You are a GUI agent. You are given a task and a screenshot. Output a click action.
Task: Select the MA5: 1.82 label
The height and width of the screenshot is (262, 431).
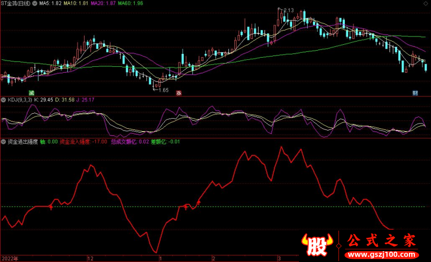tap(51, 4)
